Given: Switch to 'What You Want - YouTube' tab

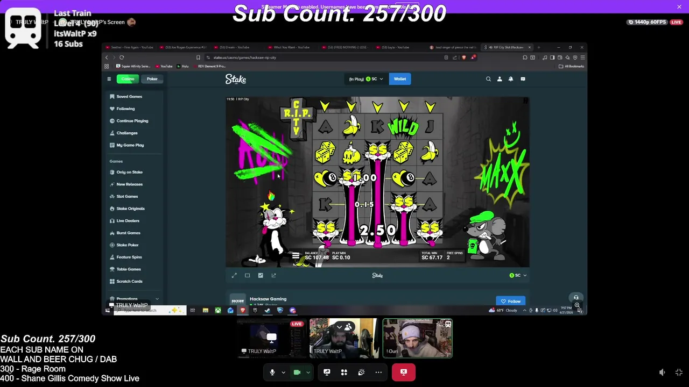Looking at the screenshot, I should (291, 47).
